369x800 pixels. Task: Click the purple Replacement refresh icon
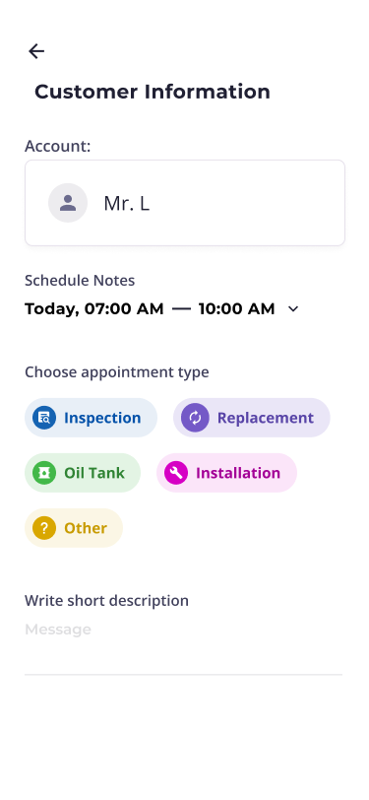pyautogui.click(x=195, y=418)
